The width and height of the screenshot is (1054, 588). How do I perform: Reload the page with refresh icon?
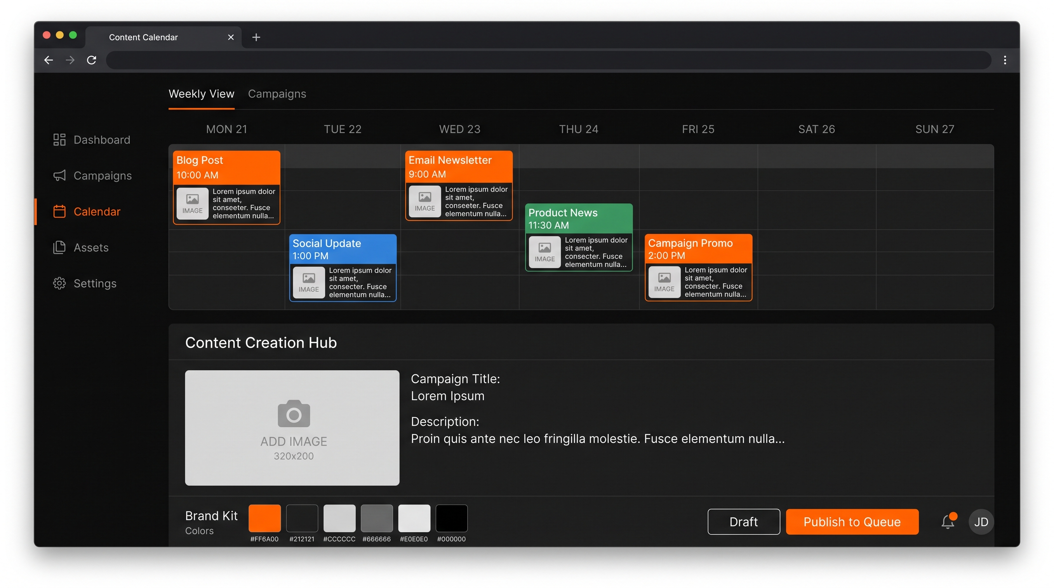pos(92,60)
